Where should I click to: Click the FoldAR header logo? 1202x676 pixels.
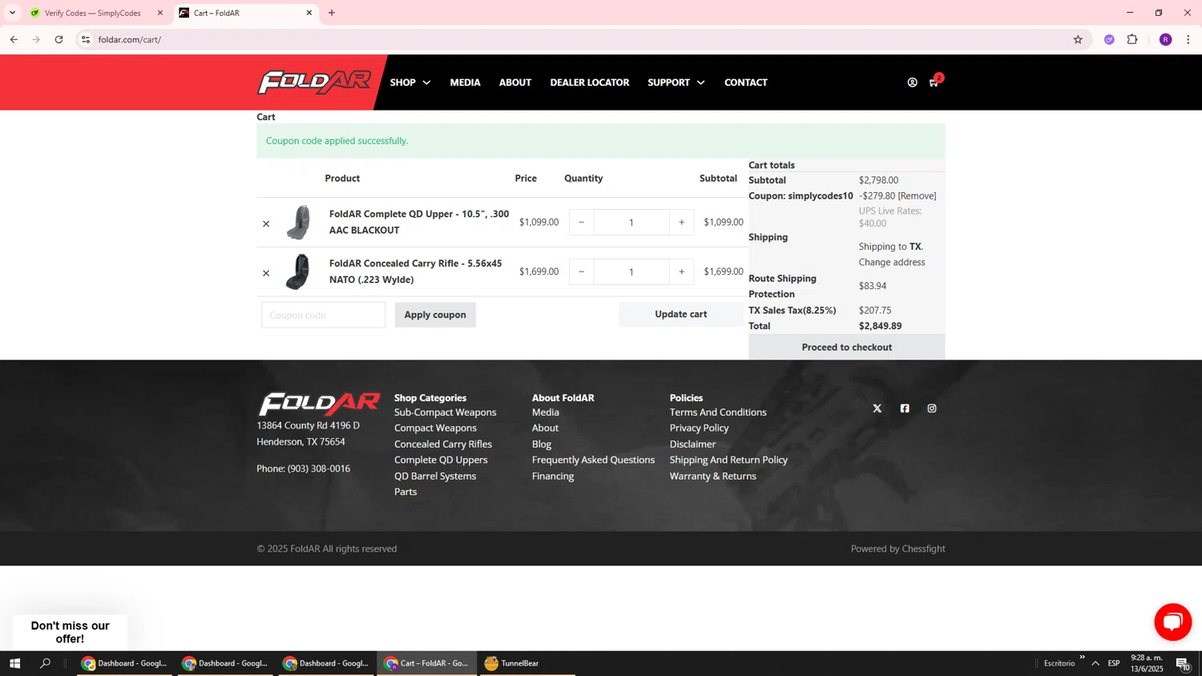coord(314,82)
